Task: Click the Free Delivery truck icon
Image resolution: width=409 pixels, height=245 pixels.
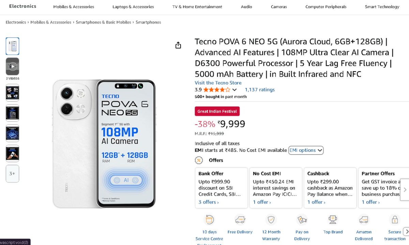Action: pyautogui.click(x=240, y=219)
